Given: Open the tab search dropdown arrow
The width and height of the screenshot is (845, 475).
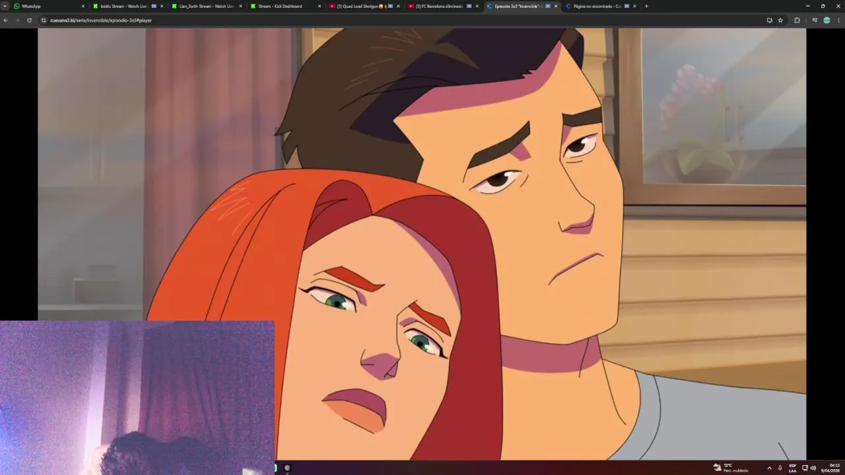Looking at the screenshot, I should click(5, 6).
